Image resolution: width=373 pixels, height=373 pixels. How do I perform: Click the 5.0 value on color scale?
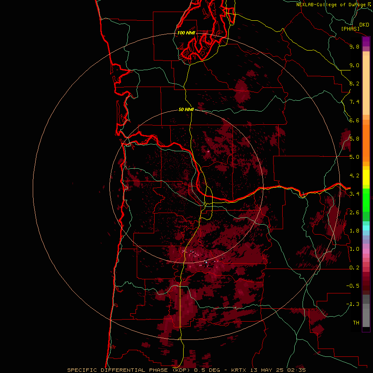tap(354, 157)
